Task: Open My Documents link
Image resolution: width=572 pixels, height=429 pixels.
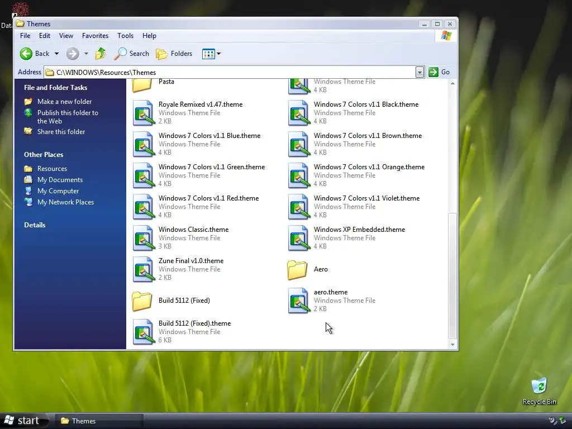Action: click(x=60, y=180)
